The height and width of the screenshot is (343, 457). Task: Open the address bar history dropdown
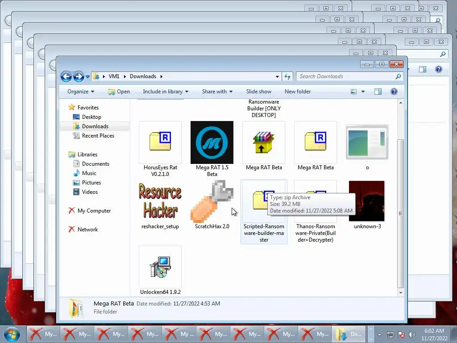point(277,76)
